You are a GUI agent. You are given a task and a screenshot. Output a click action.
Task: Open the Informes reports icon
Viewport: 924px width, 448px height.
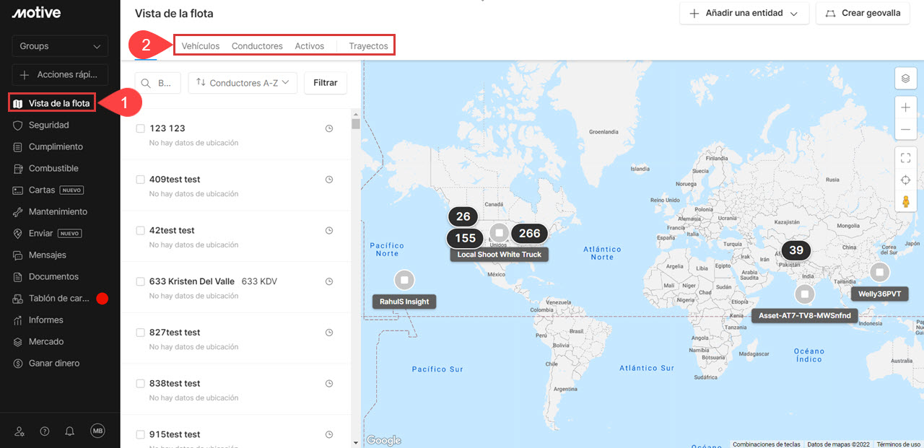[x=18, y=320]
